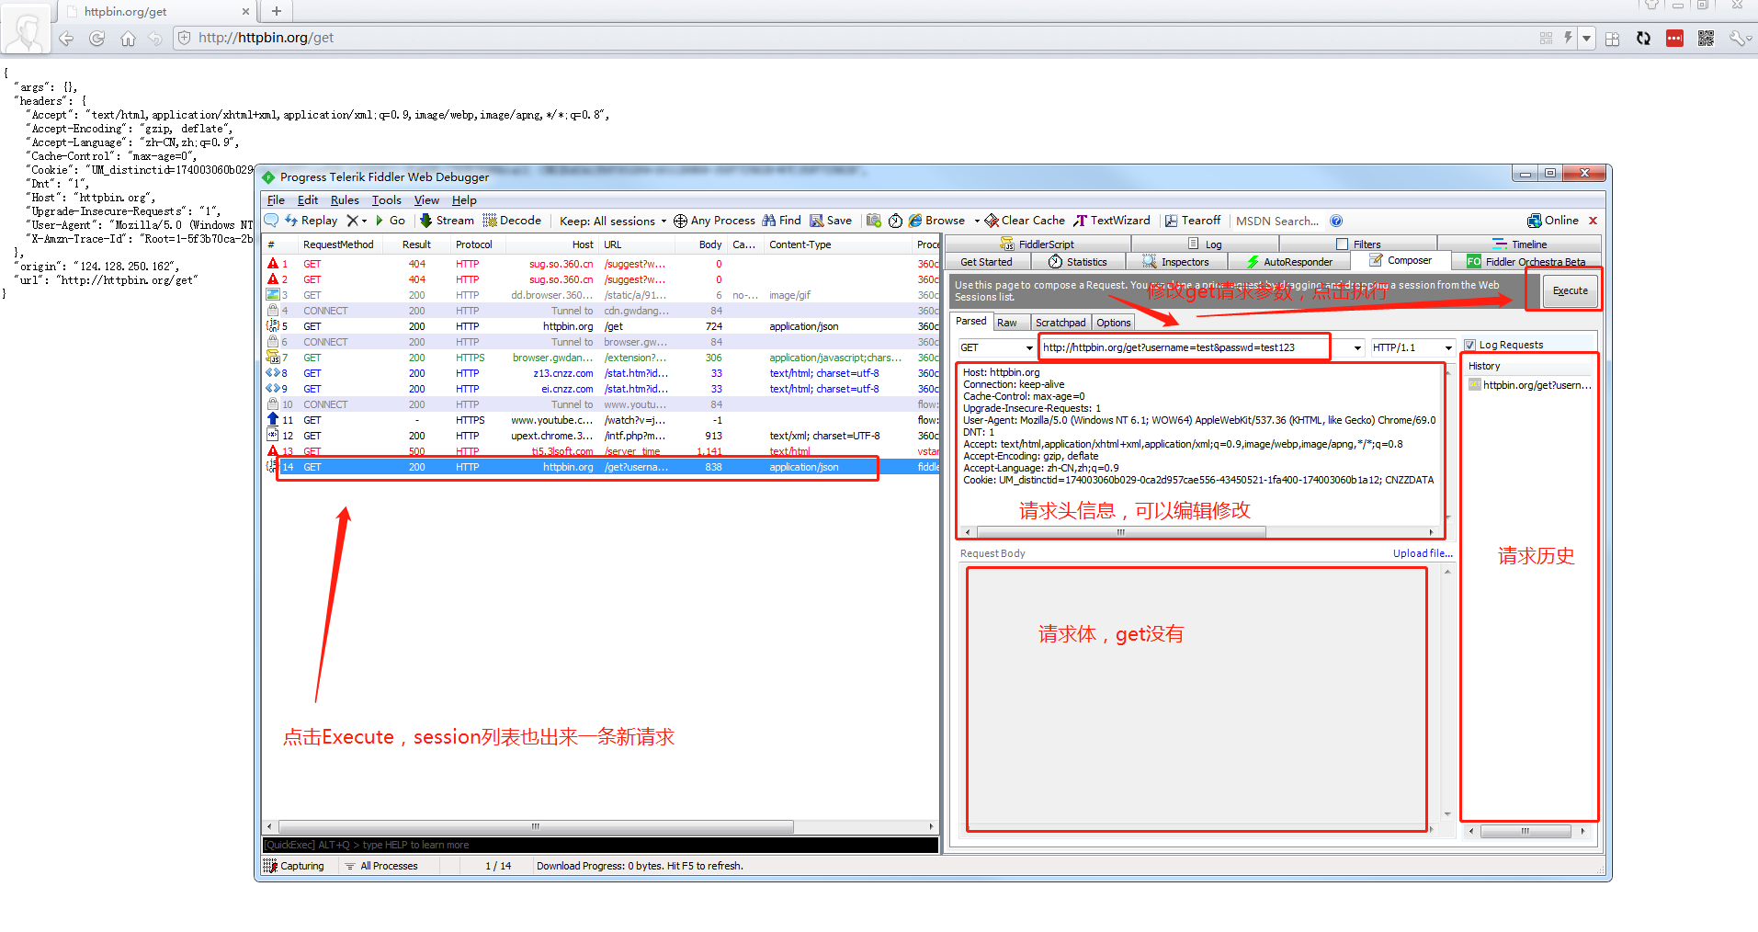Click the QuickExec command line box
This screenshot has height=932, width=1758.
point(600,845)
